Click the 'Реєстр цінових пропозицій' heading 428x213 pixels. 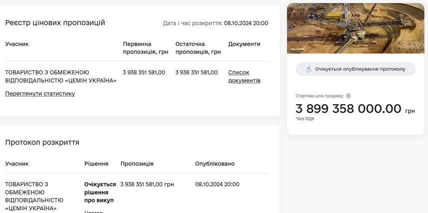tap(55, 22)
